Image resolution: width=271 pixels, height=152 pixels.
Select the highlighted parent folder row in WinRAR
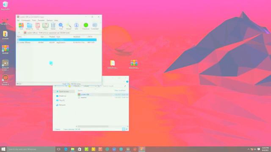pos(57,40)
